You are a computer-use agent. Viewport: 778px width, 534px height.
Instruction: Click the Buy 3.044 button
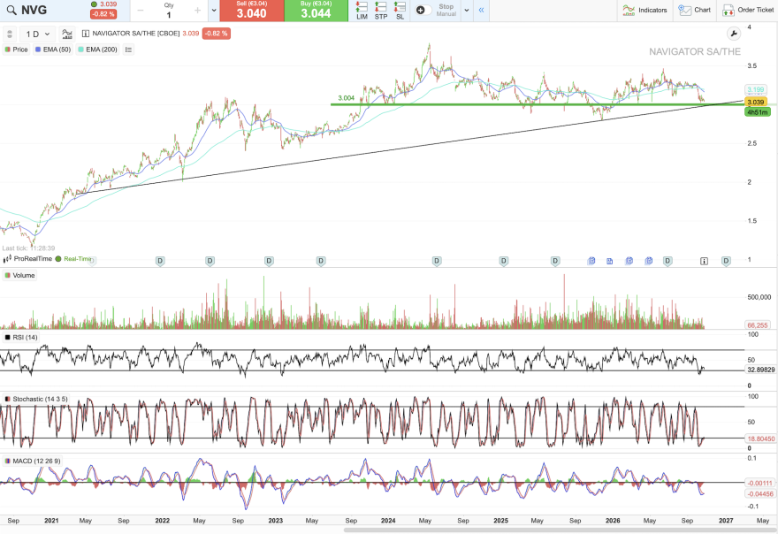tap(317, 11)
